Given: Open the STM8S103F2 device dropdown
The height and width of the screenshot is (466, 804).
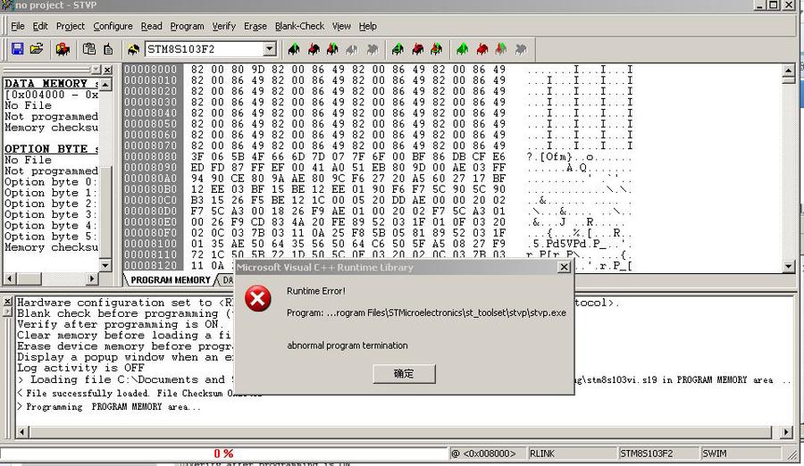Looking at the screenshot, I should pos(269,49).
